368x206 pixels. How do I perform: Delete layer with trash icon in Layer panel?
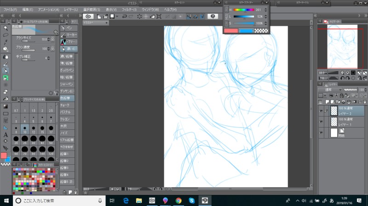365,102
